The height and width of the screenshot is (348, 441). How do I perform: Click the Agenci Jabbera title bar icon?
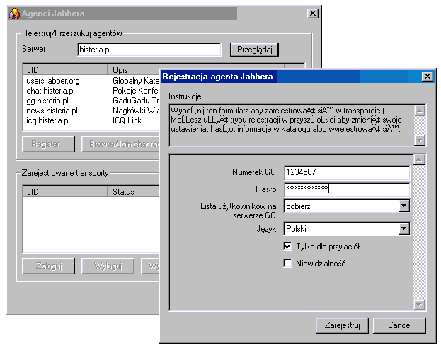(x=13, y=13)
